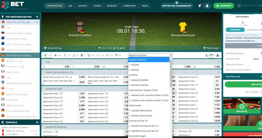Click the font size Aa icon
The width and height of the screenshot is (262, 138).
[x=207, y=55]
